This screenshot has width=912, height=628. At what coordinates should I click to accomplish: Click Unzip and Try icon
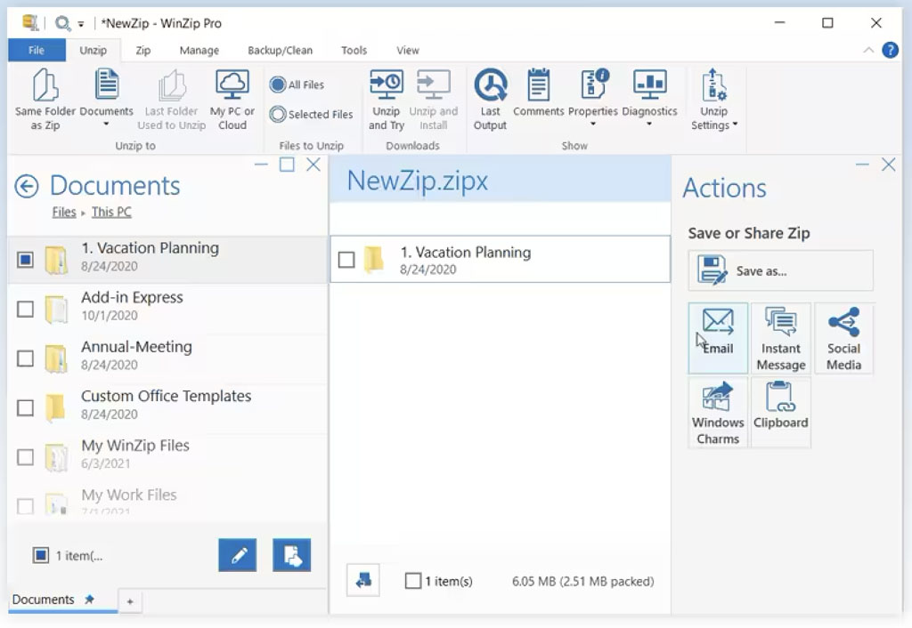pyautogui.click(x=387, y=85)
